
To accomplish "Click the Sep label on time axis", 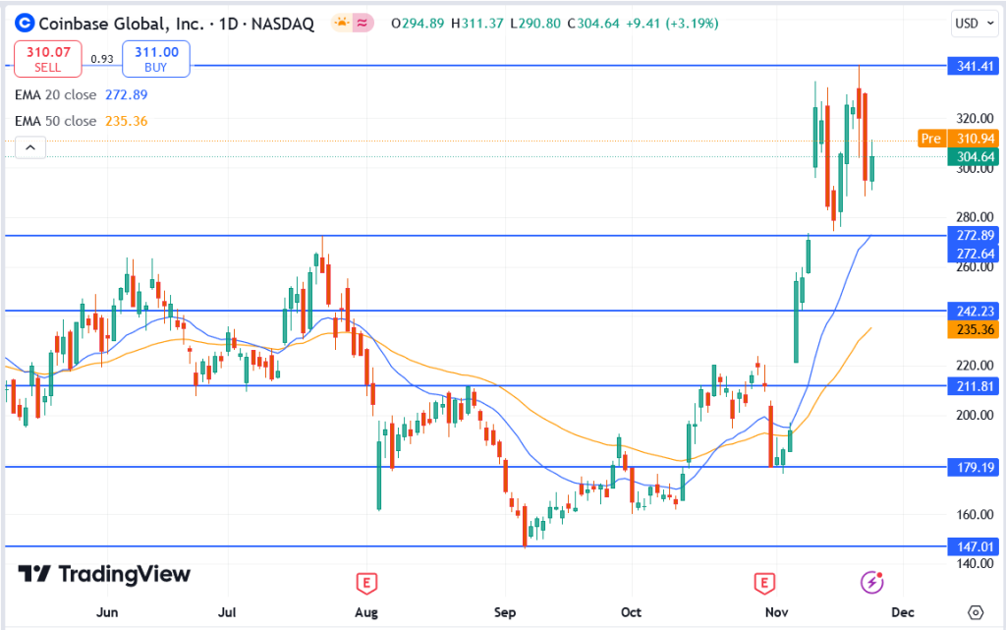I will (504, 612).
